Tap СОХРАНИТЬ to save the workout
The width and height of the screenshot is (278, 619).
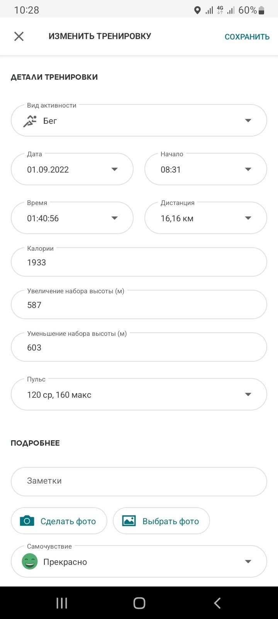247,37
